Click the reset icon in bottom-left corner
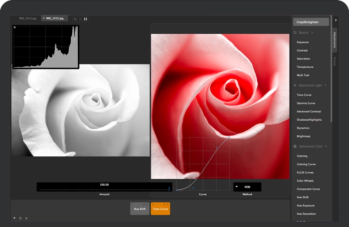The image size is (349, 227). (x=20, y=218)
